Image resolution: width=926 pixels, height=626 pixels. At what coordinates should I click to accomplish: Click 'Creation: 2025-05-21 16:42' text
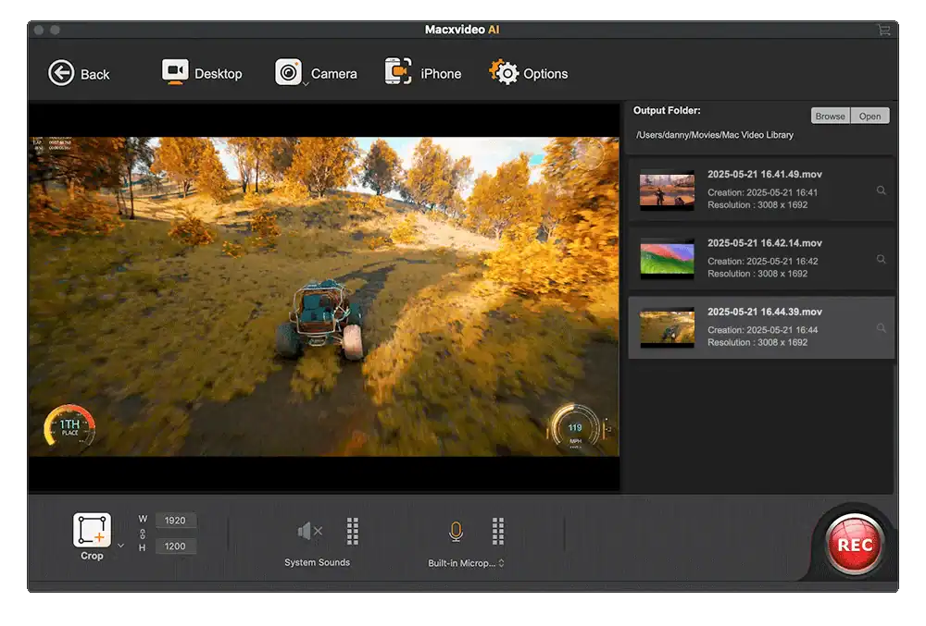click(x=762, y=261)
